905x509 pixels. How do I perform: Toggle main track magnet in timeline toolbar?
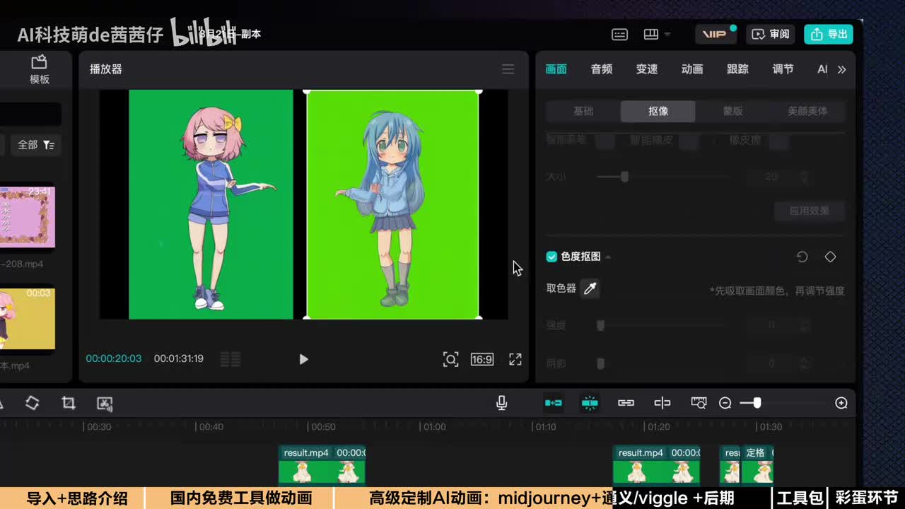click(x=553, y=403)
